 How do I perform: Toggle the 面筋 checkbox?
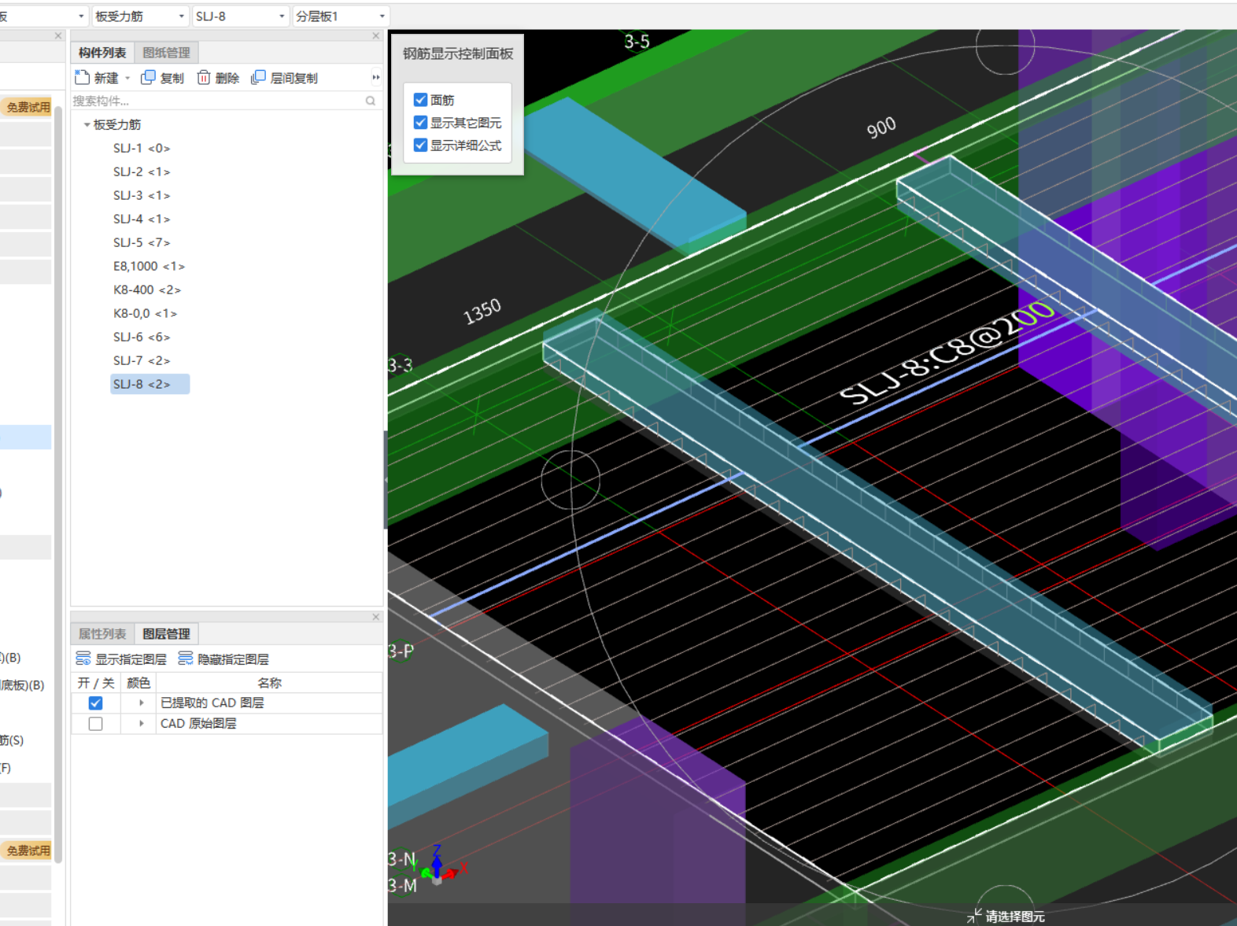[x=420, y=100]
